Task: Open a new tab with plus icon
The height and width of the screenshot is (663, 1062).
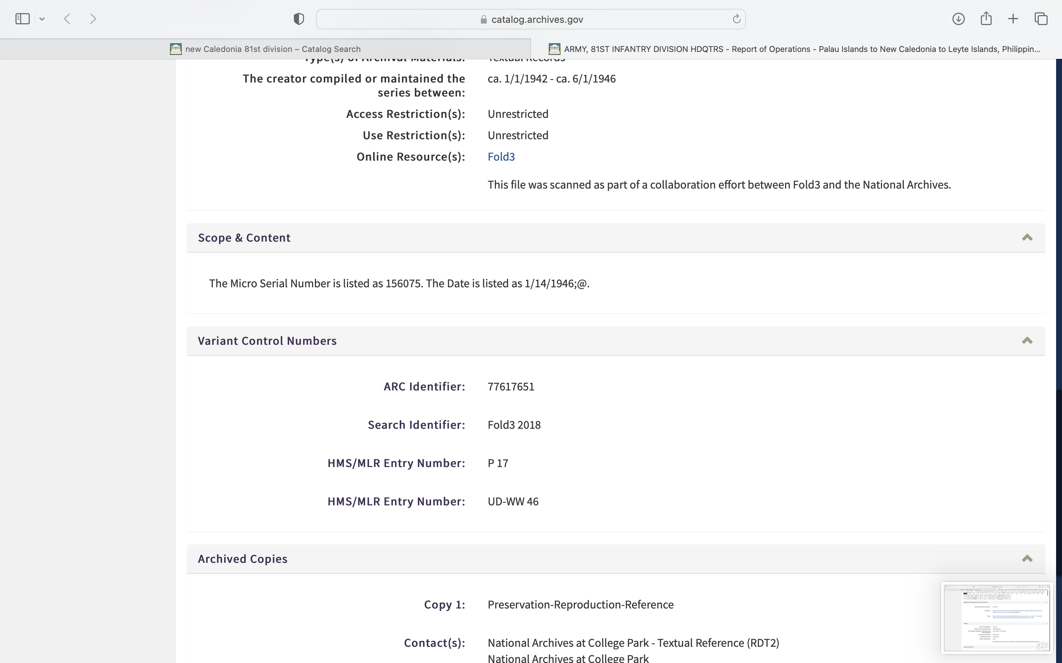Action: pos(1013,19)
